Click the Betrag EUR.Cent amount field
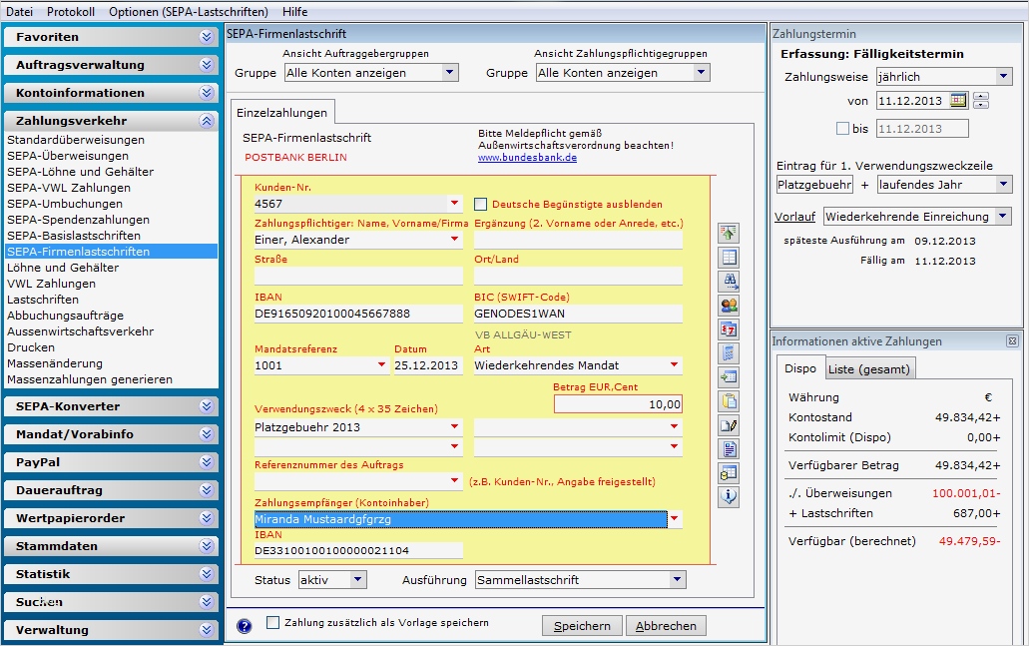The width and height of the screenshot is (1029, 646). point(619,404)
